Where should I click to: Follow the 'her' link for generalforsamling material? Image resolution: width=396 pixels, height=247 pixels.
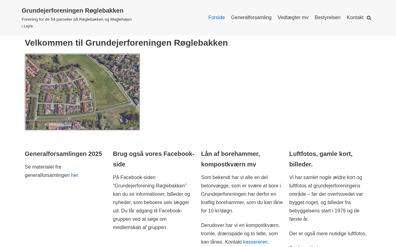pyautogui.click(x=74, y=175)
